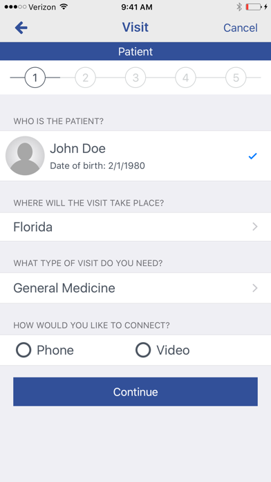Screen dimensions: 271x482
Task: Tap Cancel in the top bar
Action: [241, 28]
